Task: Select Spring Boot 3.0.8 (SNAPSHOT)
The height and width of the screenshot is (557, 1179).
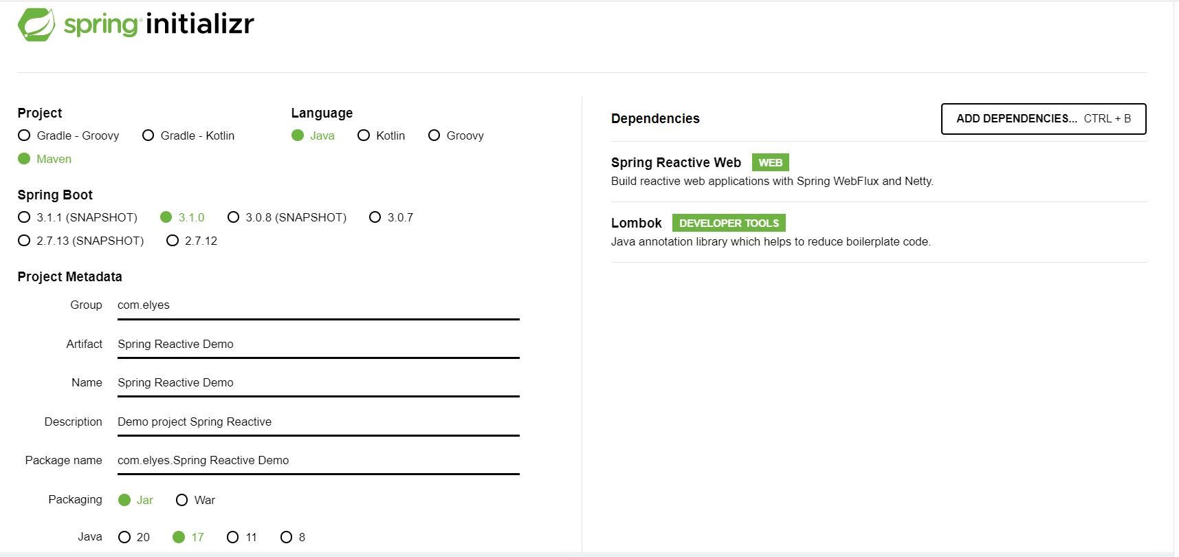Action: (287, 217)
